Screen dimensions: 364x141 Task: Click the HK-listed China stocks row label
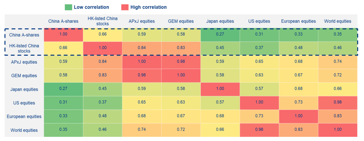[24, 48]
